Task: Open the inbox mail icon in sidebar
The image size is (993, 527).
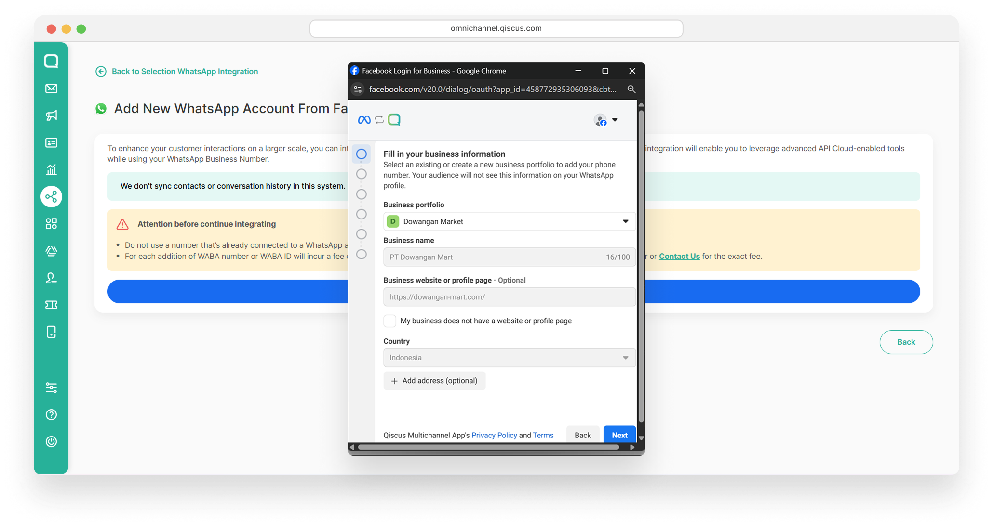Action: (x=51, y=89)
